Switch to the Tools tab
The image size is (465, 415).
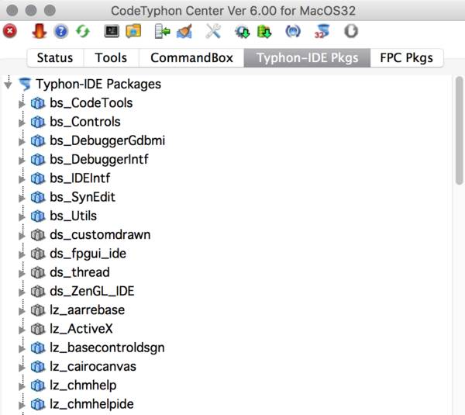tap(111, 57)
